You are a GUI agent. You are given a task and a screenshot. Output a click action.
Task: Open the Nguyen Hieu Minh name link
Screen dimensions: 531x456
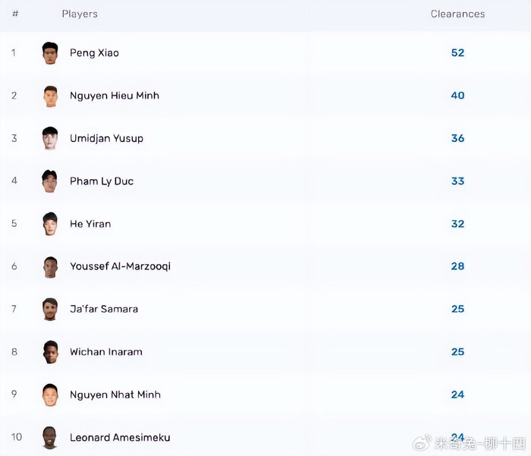click(115, 96)
